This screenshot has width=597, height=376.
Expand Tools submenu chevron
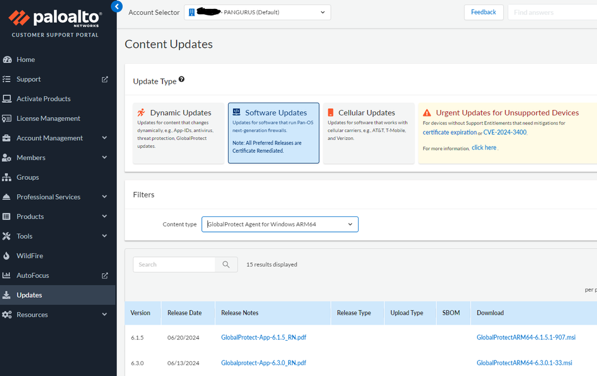(105, 236)
